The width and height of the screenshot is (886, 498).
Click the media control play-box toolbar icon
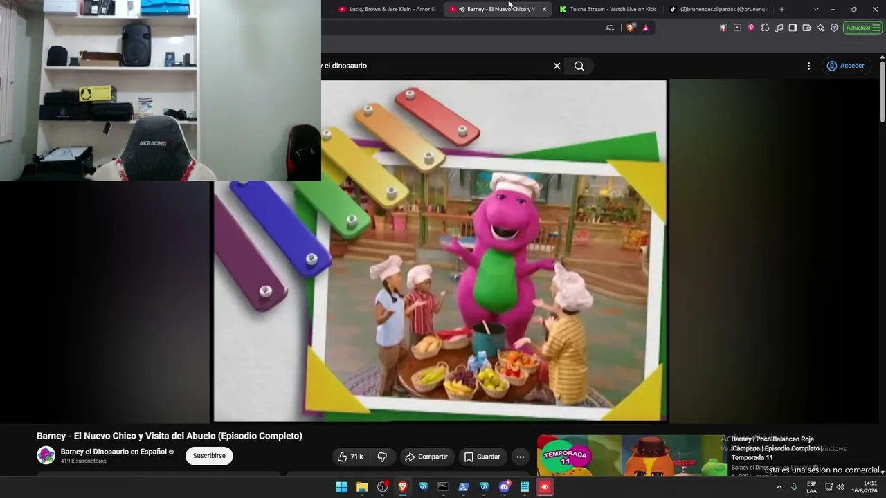(x=737, y=28)
